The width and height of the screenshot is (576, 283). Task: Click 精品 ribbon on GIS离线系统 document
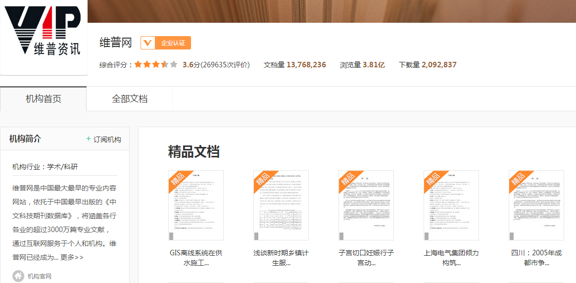178,180
